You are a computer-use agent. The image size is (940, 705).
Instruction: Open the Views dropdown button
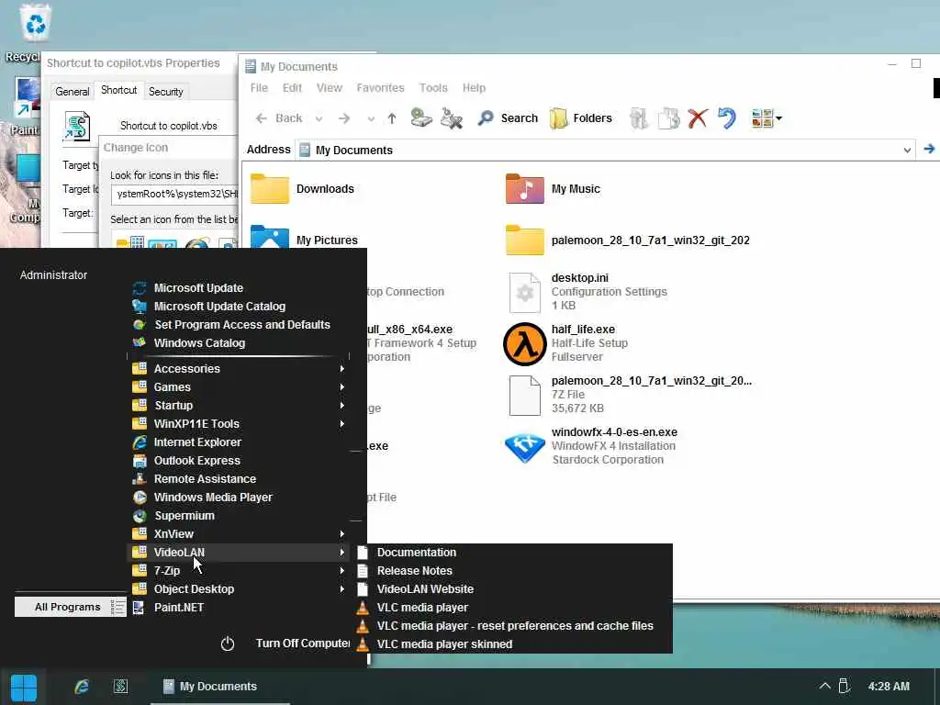[767, 118]
